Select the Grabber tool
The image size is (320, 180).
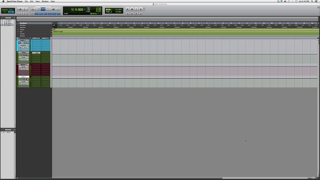[x=48, y=9]
